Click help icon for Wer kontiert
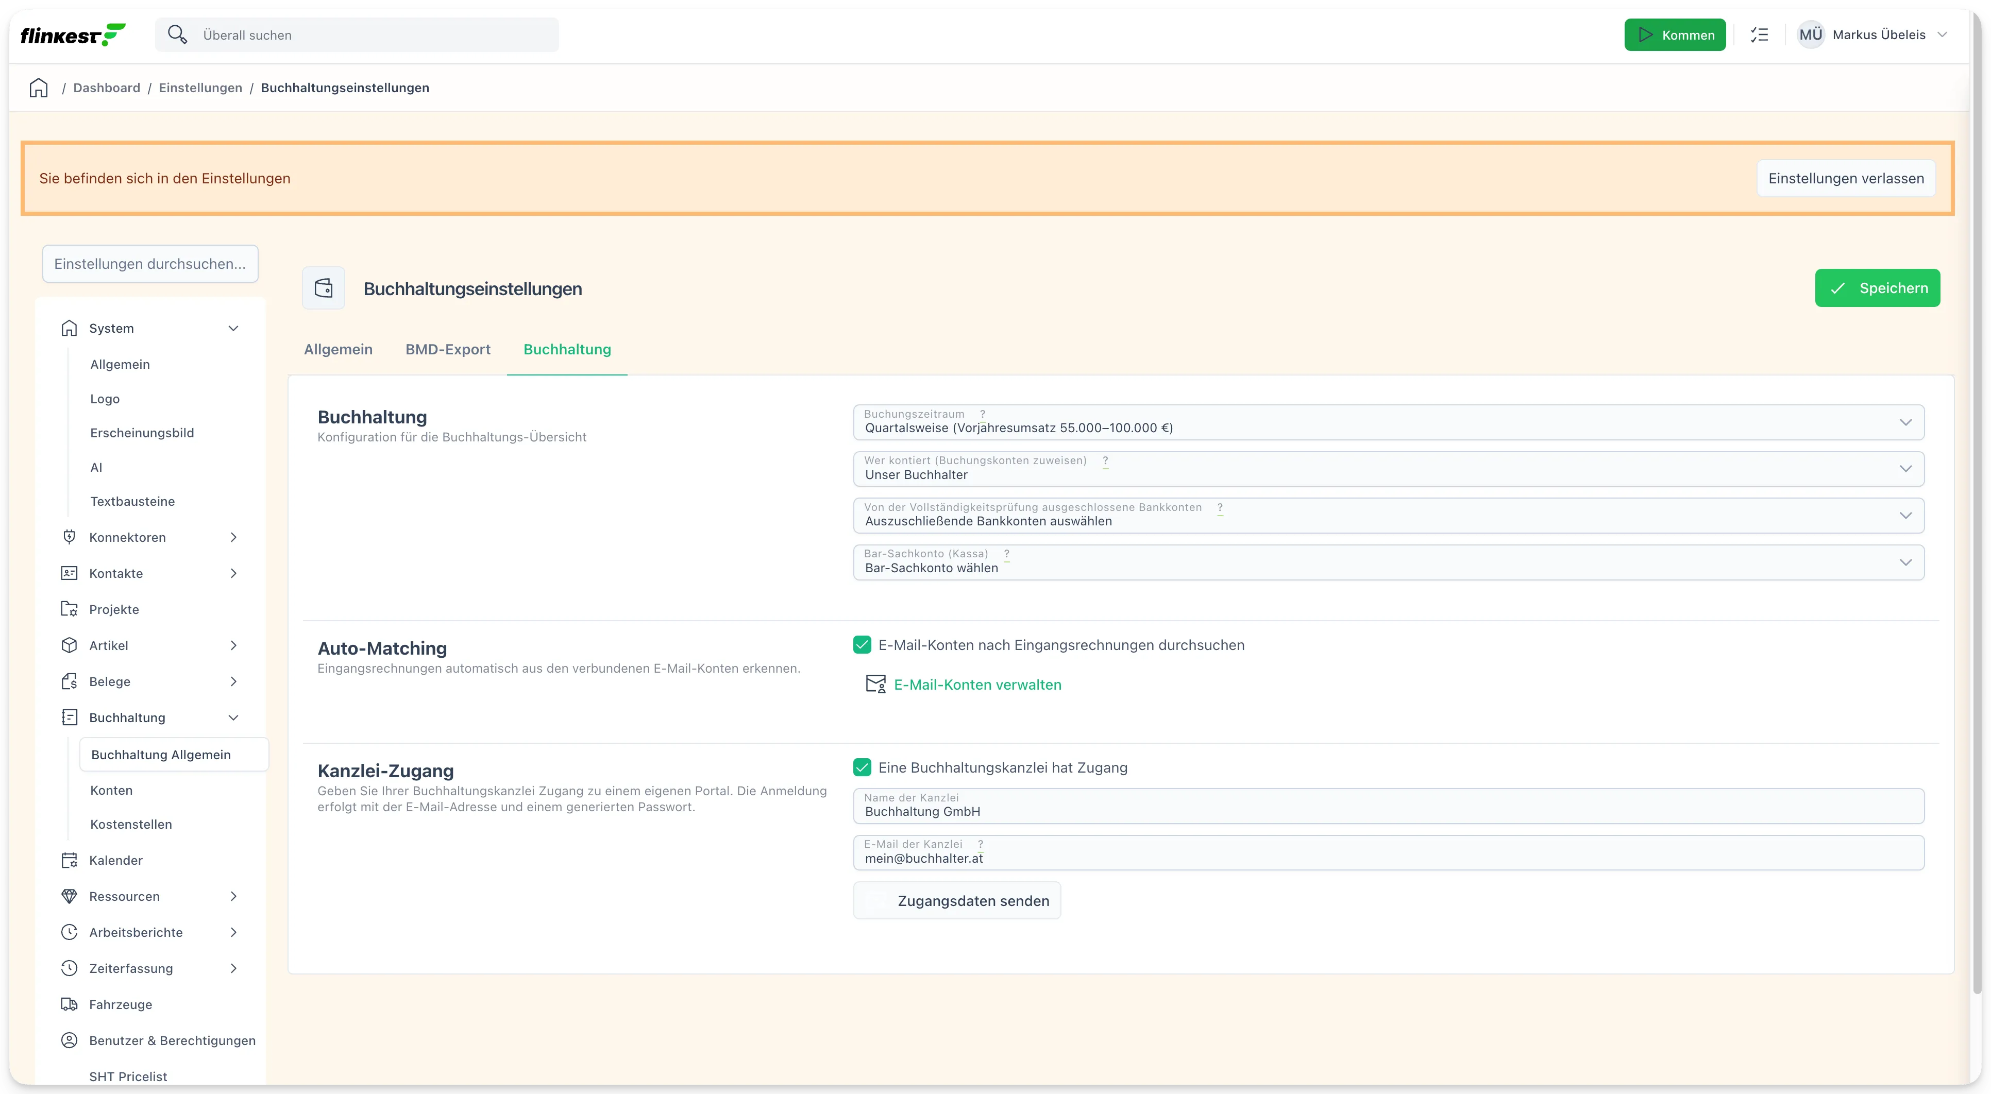 tap(1105, 461)
